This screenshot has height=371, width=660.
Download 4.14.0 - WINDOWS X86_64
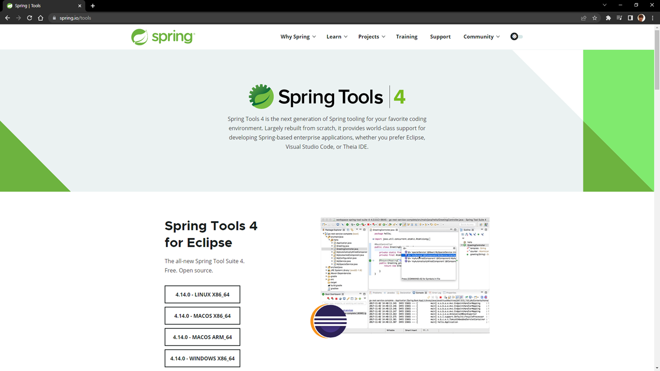click(x=202, y=358)
